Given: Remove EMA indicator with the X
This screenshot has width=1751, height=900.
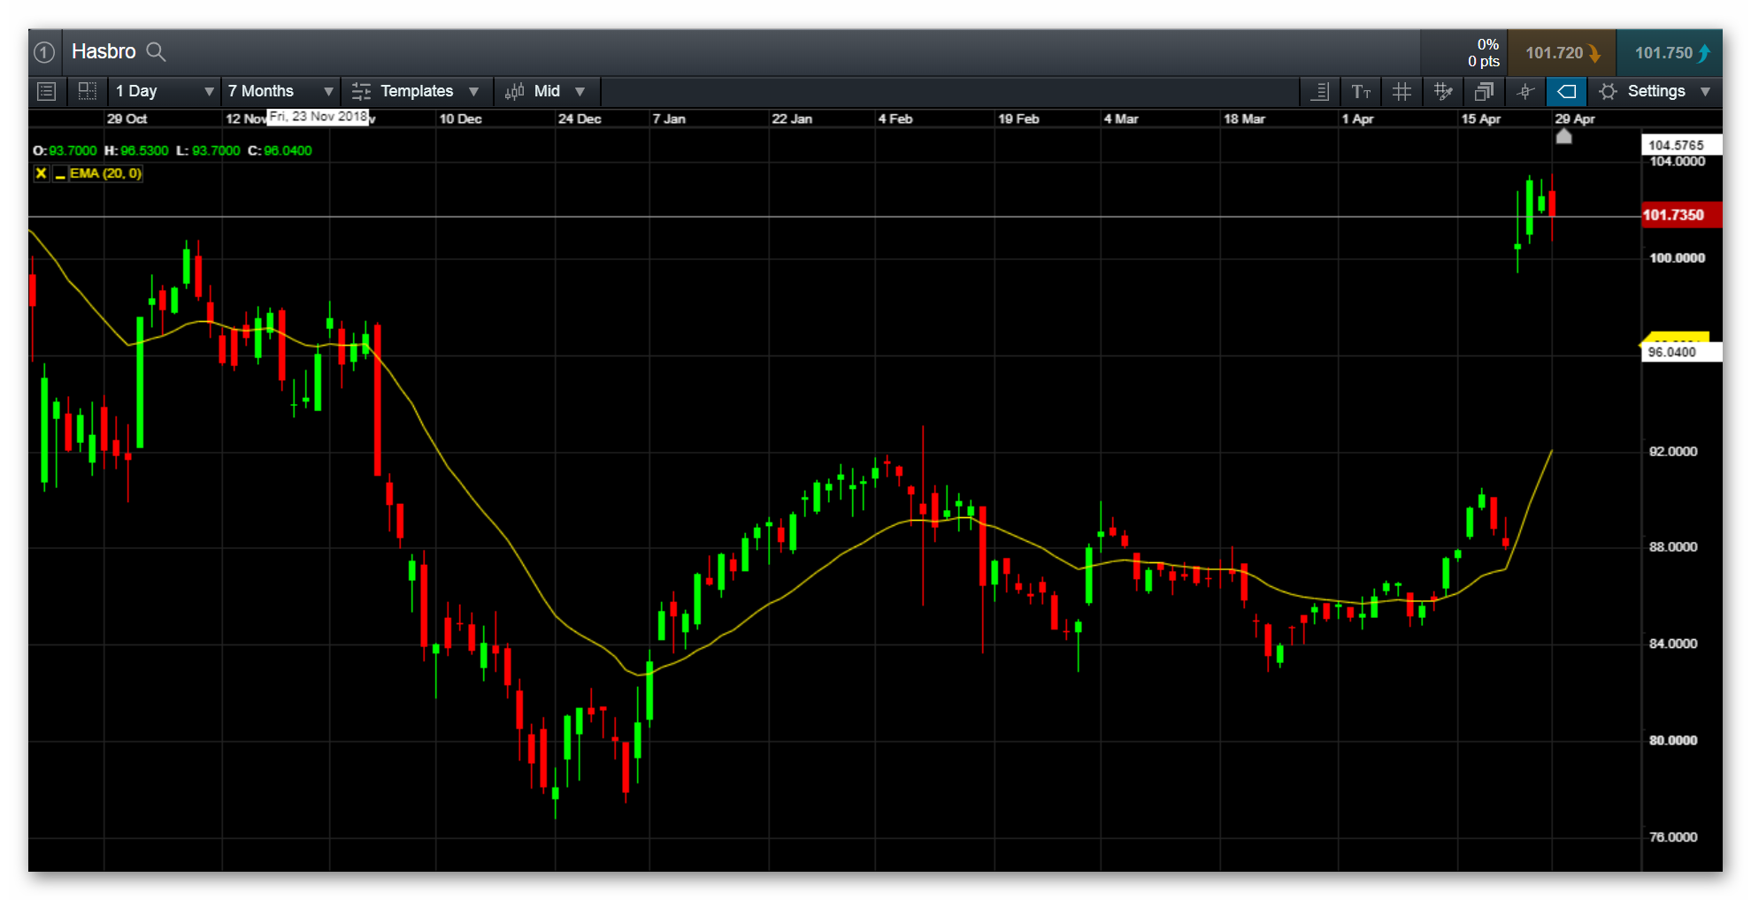Looking at the screenshot, I should [41, 173].
